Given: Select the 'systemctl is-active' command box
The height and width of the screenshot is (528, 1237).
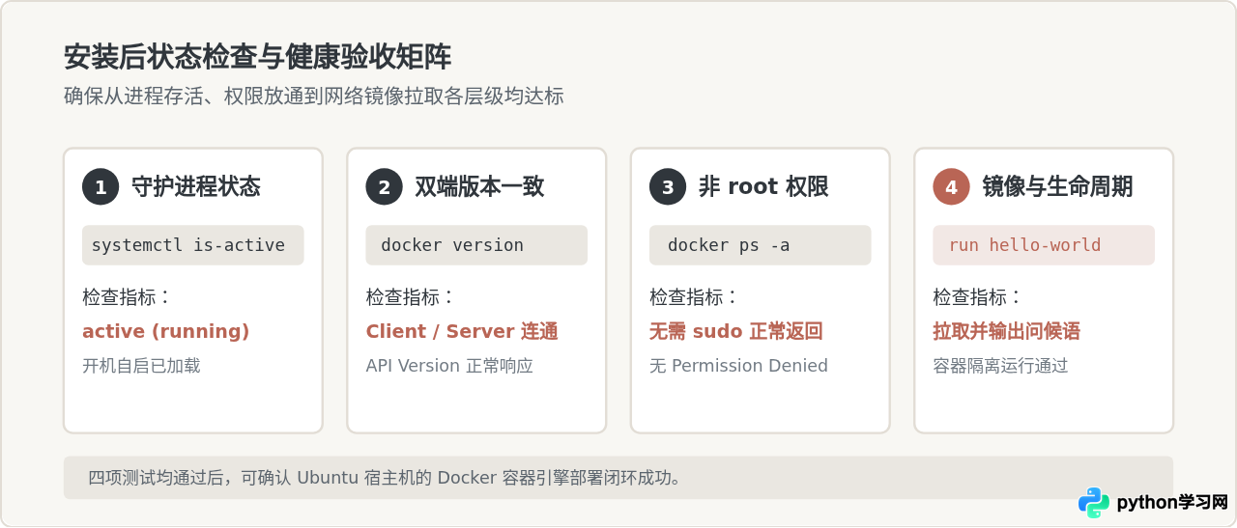Looking at the screenshot, I should 193,245.
